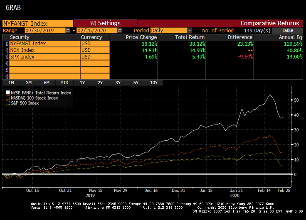
Task: Edit the range end date 02/26/2020
Action: click(96, 30)
